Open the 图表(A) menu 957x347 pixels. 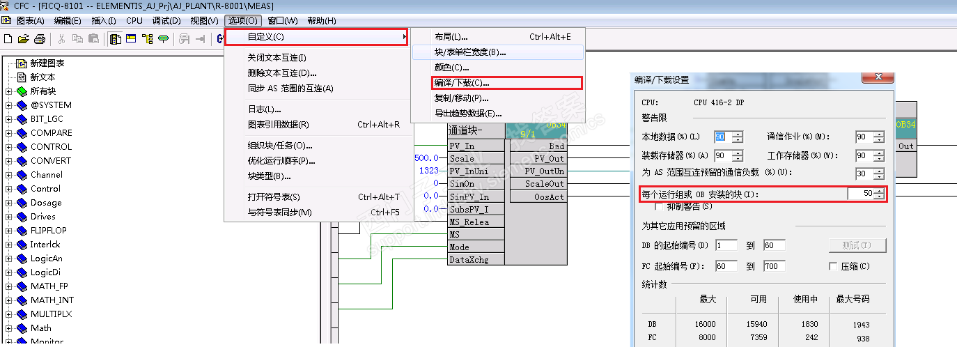pyautogui.click(x=29, y=21)
